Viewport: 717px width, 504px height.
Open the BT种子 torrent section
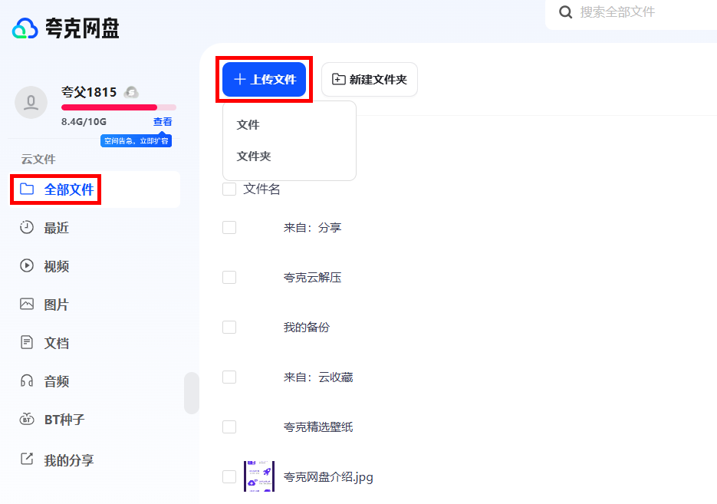pyautogui.click(x=64, y=420)
